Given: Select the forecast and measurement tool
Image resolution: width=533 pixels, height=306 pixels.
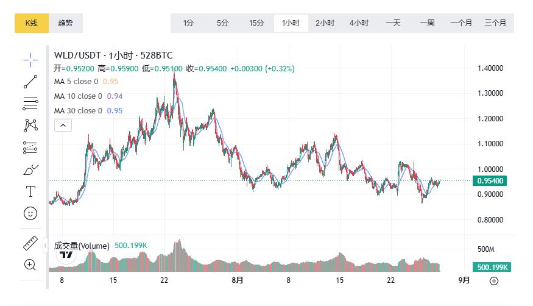Looking at the screenshot, I should pyautogui.click(x=30, y=148).
